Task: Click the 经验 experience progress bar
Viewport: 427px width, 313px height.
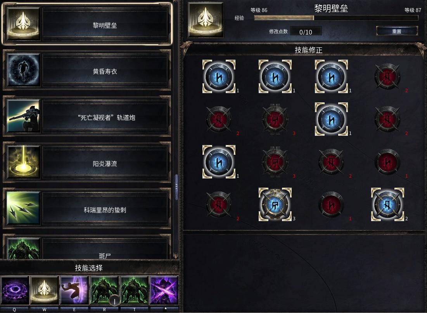Action: pos(336,18)
